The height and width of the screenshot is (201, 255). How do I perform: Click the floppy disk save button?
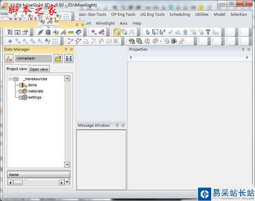click(x=69, y=58)
